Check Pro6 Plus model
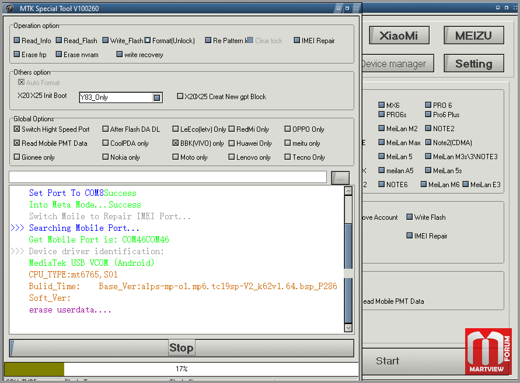The height and width of the screenshot is (383, 520). tap(428, 114)
